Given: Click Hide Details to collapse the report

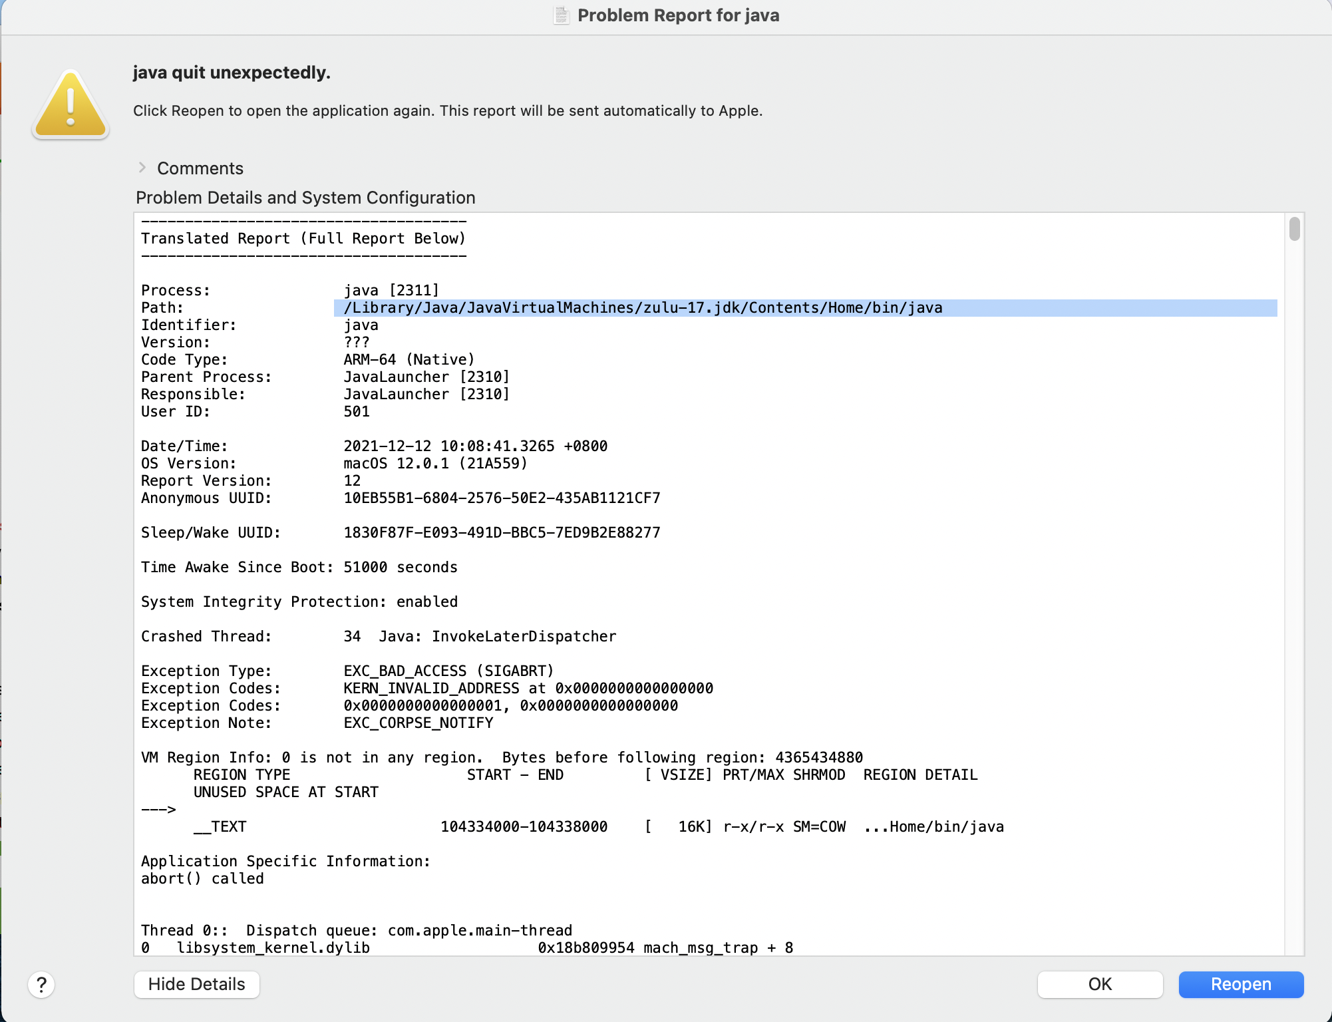Looking at the screenshot, I should (196, 984).
